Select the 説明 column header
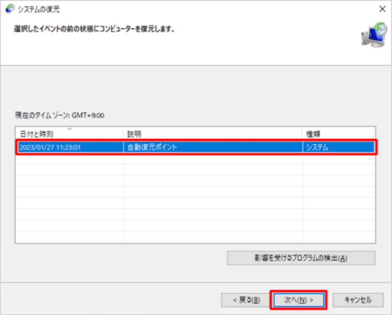This screenshot has height=315, width=392. coord(134,132)
